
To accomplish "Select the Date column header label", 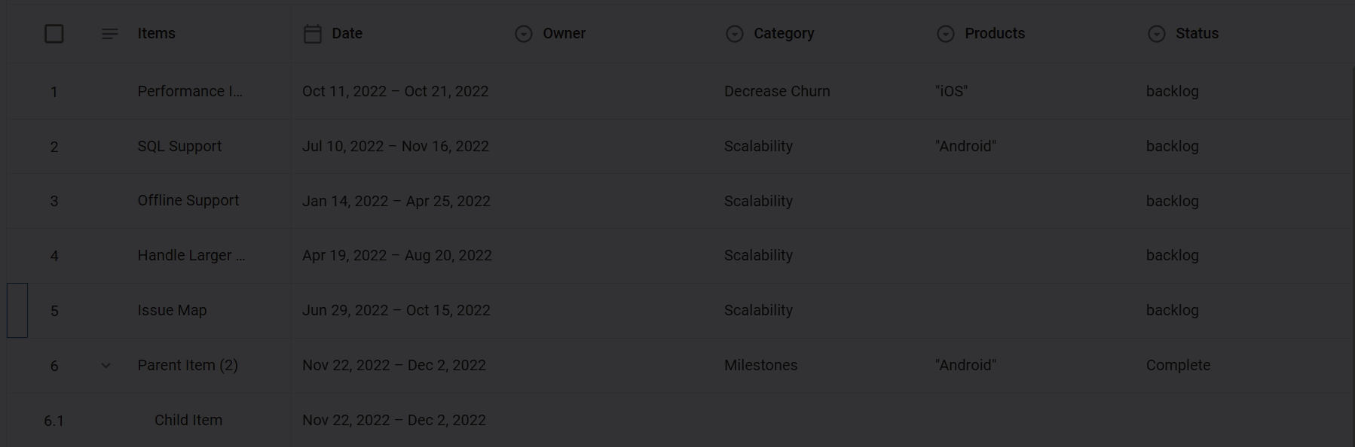I will (x=347, y=34).
